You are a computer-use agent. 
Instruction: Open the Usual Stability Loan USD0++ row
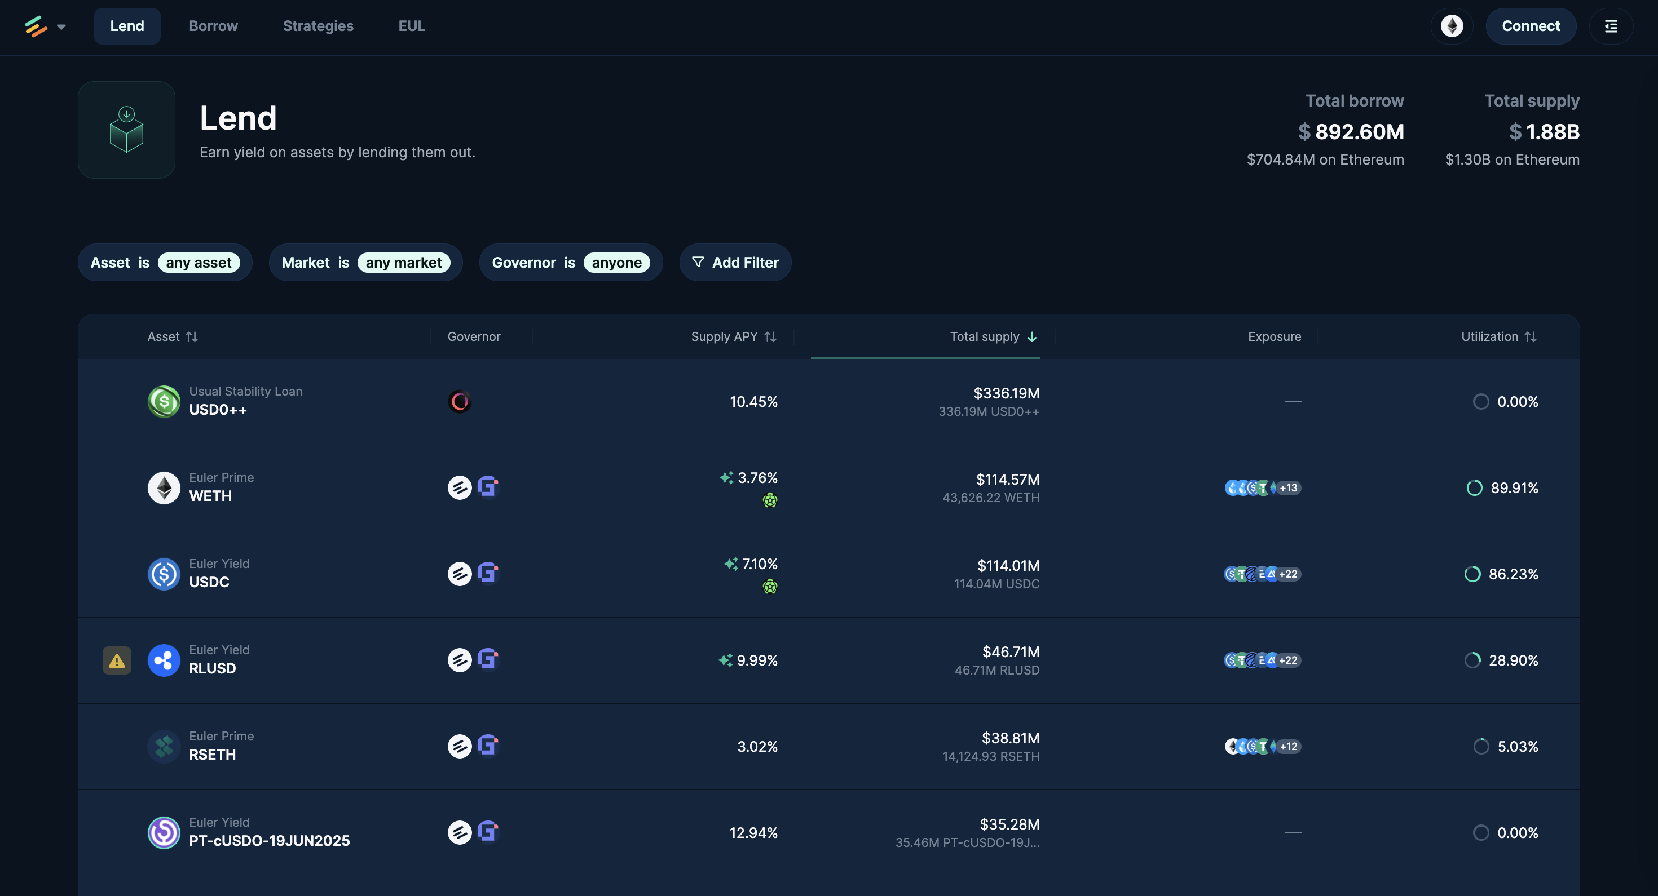click(x=829, y=401)
